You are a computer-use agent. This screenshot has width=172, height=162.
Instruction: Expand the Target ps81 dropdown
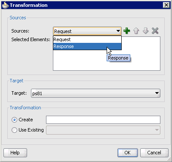[x=95, y=93]
